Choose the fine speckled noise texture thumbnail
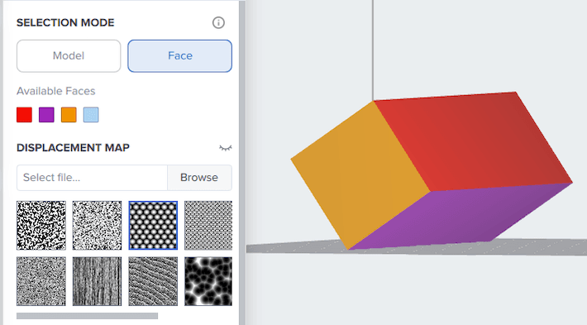Viewport: 587px width, 325px height. point(97,226)
